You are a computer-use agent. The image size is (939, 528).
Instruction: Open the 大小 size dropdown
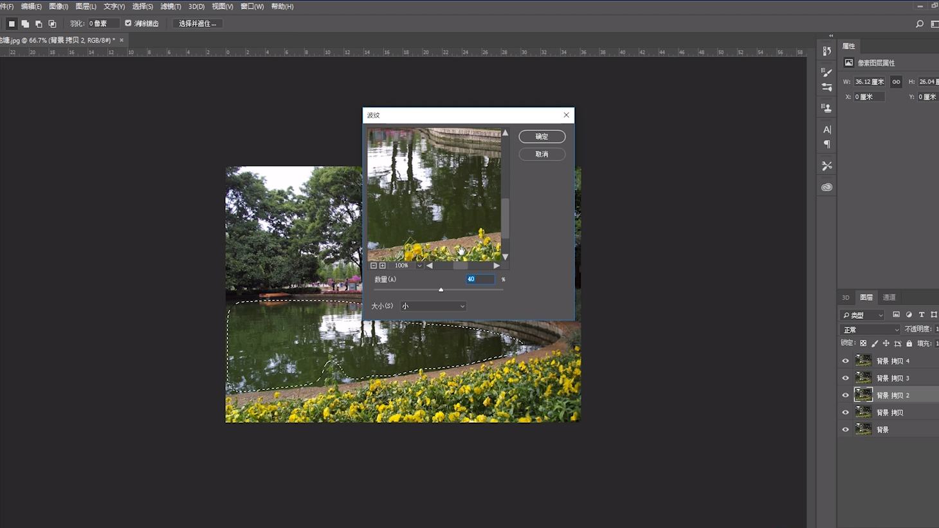433,306
